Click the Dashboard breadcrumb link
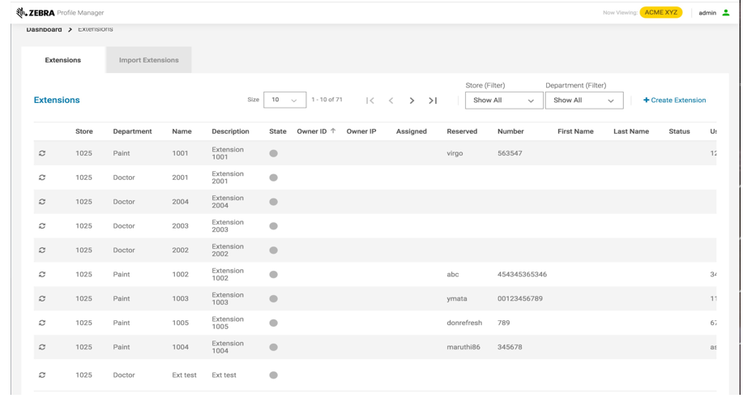 pyautogui.click(x=44, y=29)
